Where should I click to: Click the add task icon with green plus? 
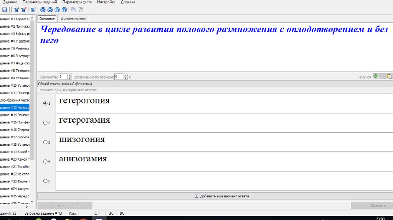(17, 10)
